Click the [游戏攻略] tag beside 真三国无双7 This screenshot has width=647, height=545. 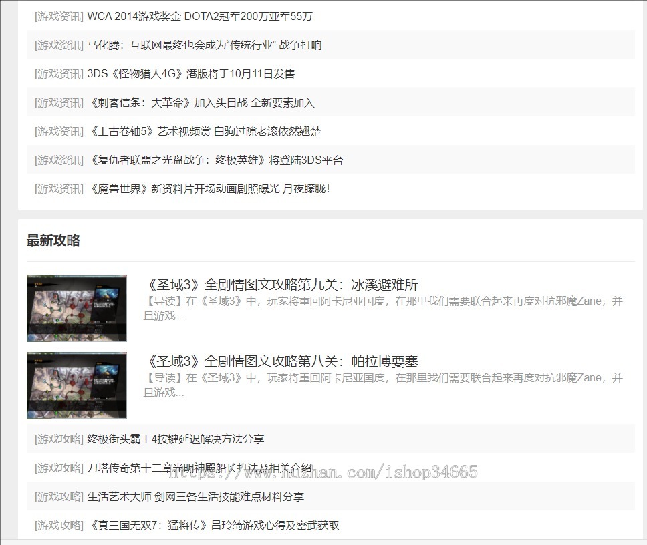pos(59,525)
